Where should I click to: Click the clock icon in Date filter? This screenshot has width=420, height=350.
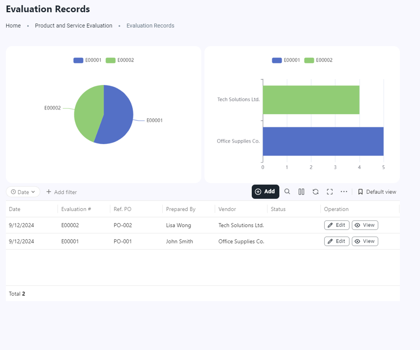[x=13, y=192]
